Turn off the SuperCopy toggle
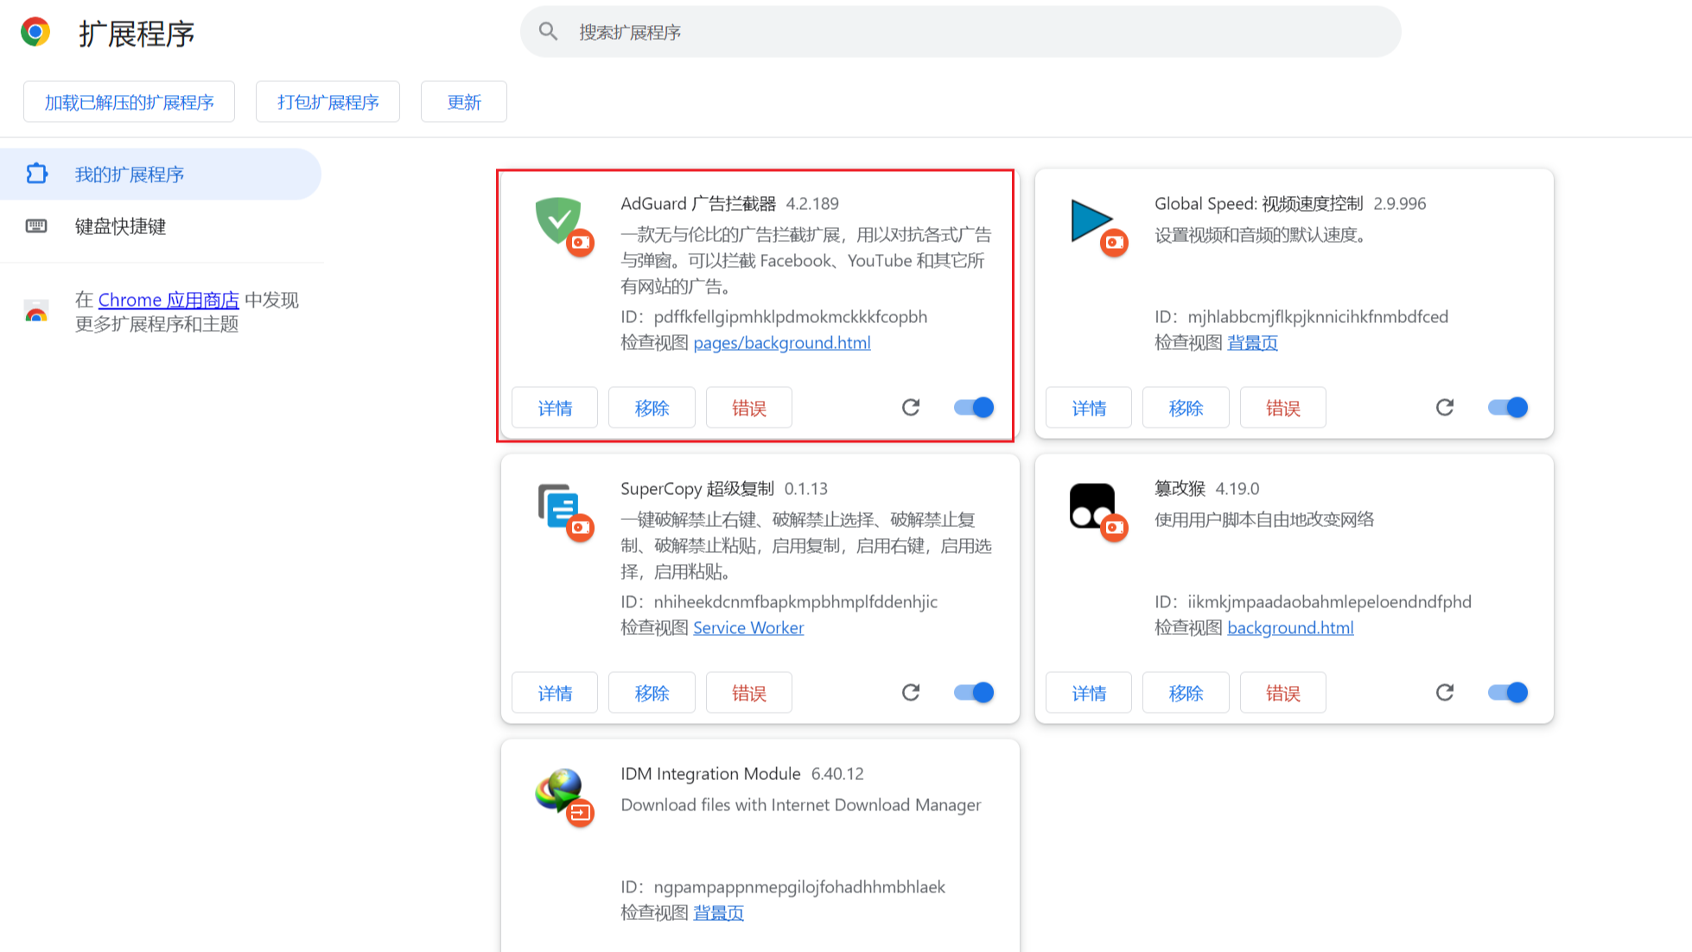Screen dimensions: 1692x952 coord(974,692)
